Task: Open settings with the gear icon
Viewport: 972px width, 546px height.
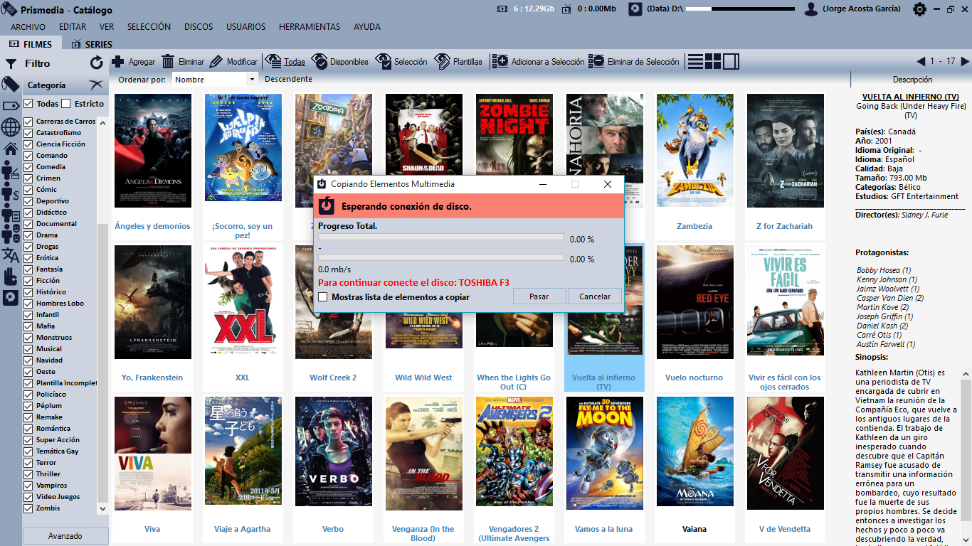Action: click(x=919, y=9)
